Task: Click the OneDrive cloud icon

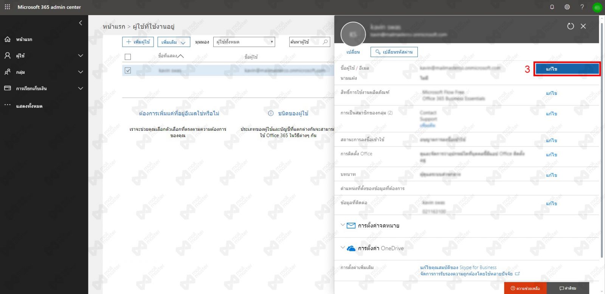Action: 351,248
